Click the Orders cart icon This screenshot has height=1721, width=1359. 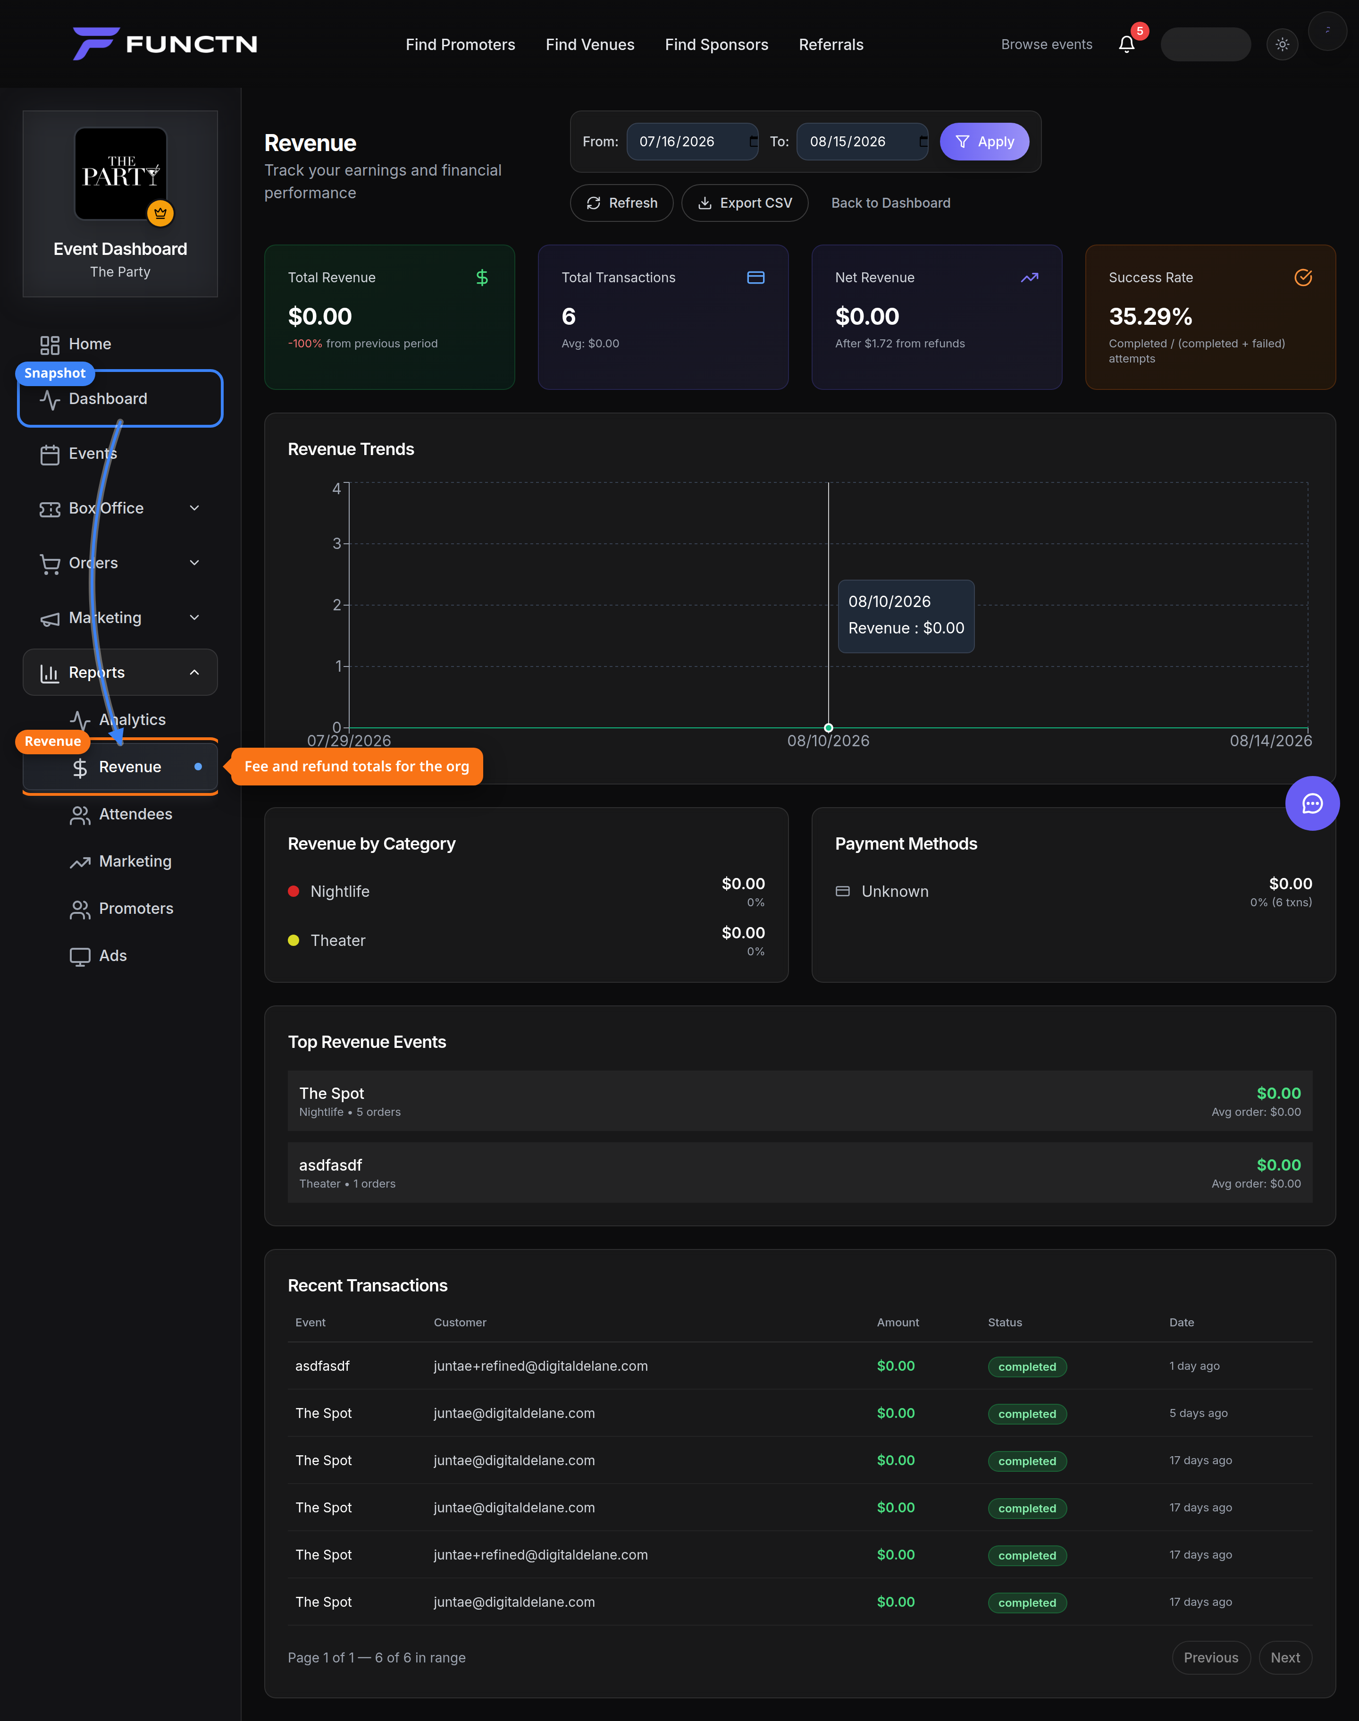(x=50, y=564)
